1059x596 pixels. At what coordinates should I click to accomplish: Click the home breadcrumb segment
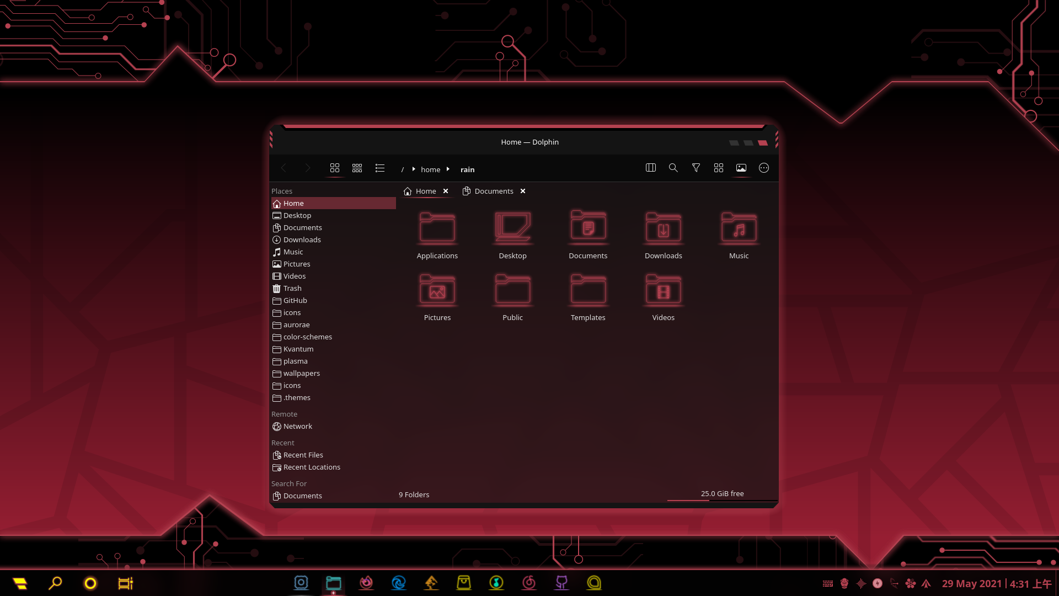click(x=430, y=169)
